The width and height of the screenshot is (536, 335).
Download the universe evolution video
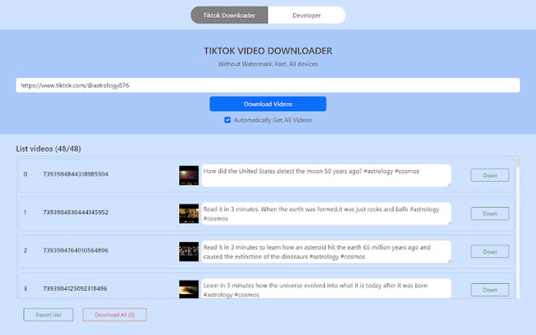tap(489, 289)
